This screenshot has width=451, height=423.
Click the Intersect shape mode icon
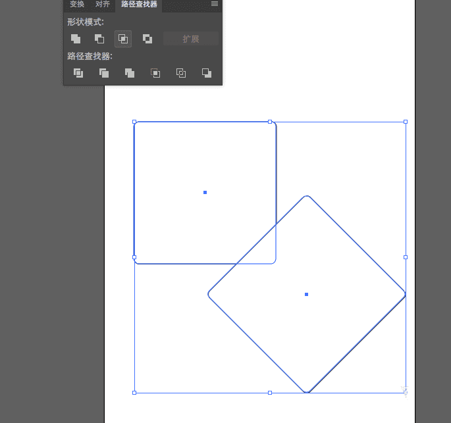[x=123, y=39]
